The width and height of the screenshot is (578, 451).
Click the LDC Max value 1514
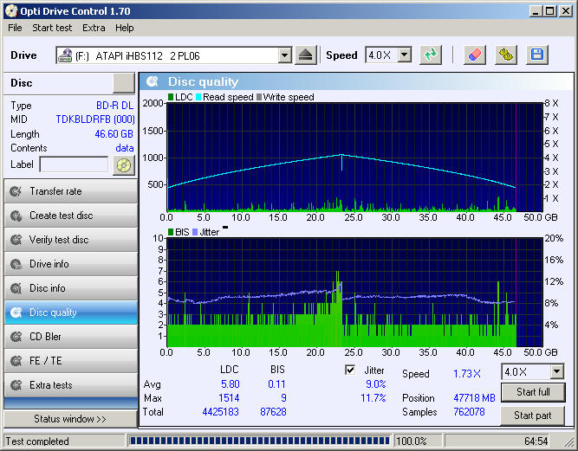point(229,398)
